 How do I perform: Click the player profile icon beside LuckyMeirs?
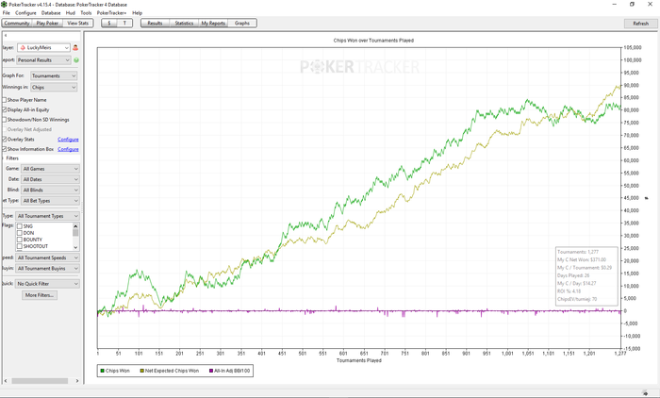point(75,47)
